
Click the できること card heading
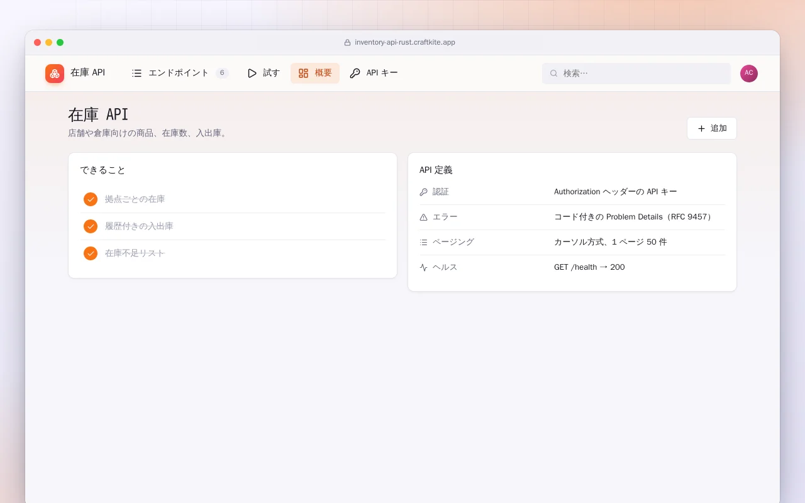coord(103,170)
